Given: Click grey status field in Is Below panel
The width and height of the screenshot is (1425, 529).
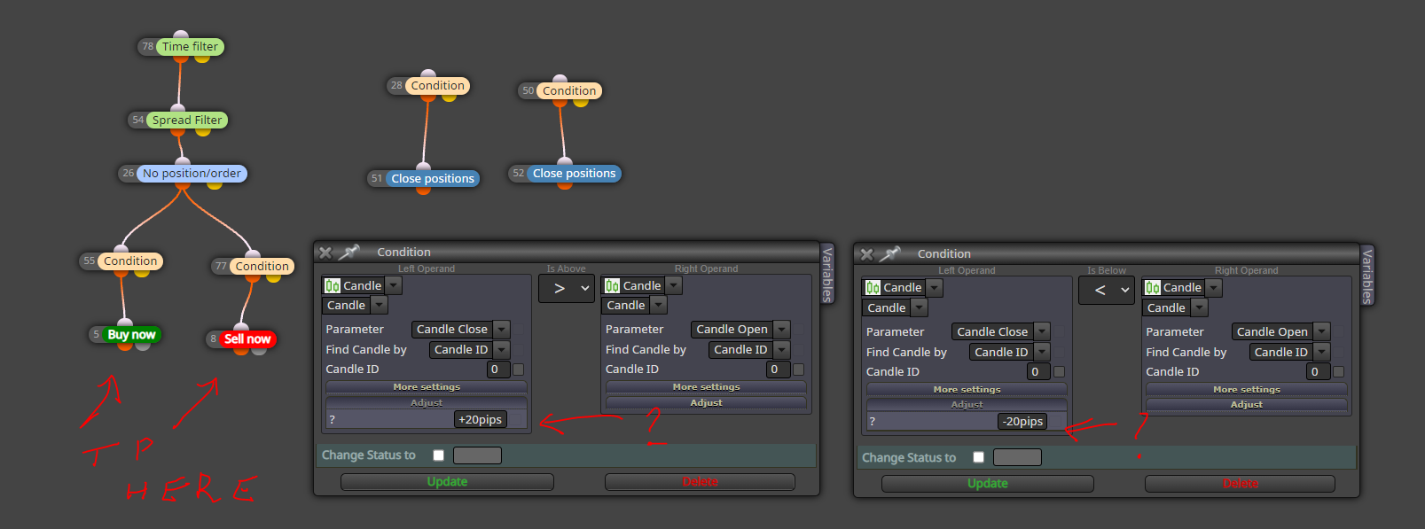Looking at the screenshot, I should [1017, 457].
